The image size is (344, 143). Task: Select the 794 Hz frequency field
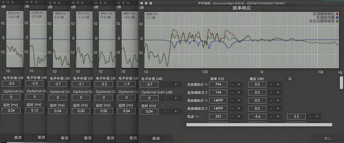click(218, 84)
